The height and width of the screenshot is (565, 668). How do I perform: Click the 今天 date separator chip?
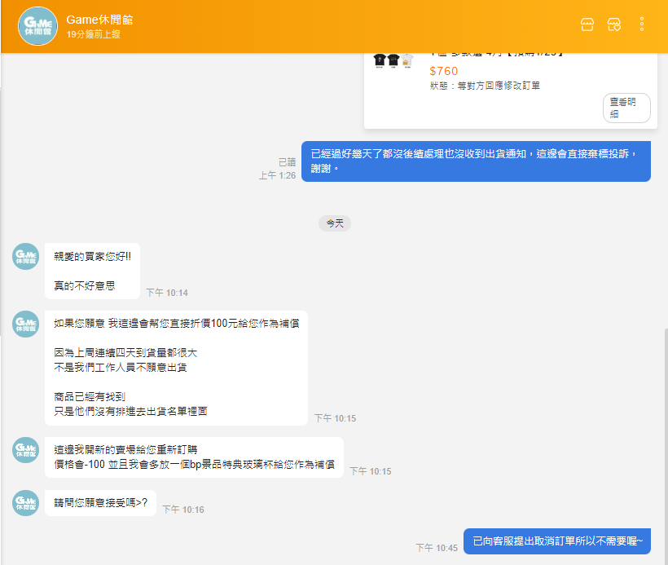(335, 223)
